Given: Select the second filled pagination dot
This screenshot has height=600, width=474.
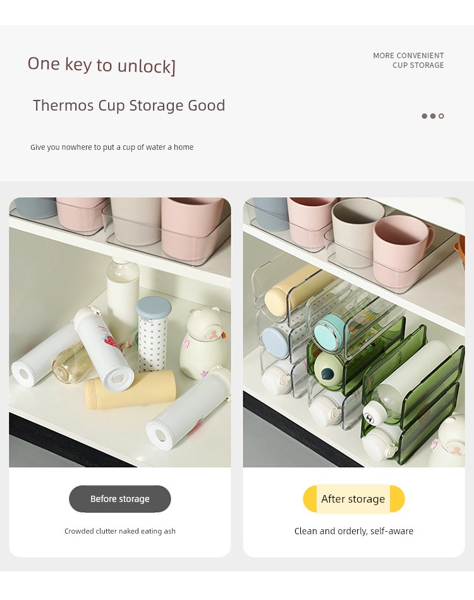Looking at the screenshot, I should [433, 116].
